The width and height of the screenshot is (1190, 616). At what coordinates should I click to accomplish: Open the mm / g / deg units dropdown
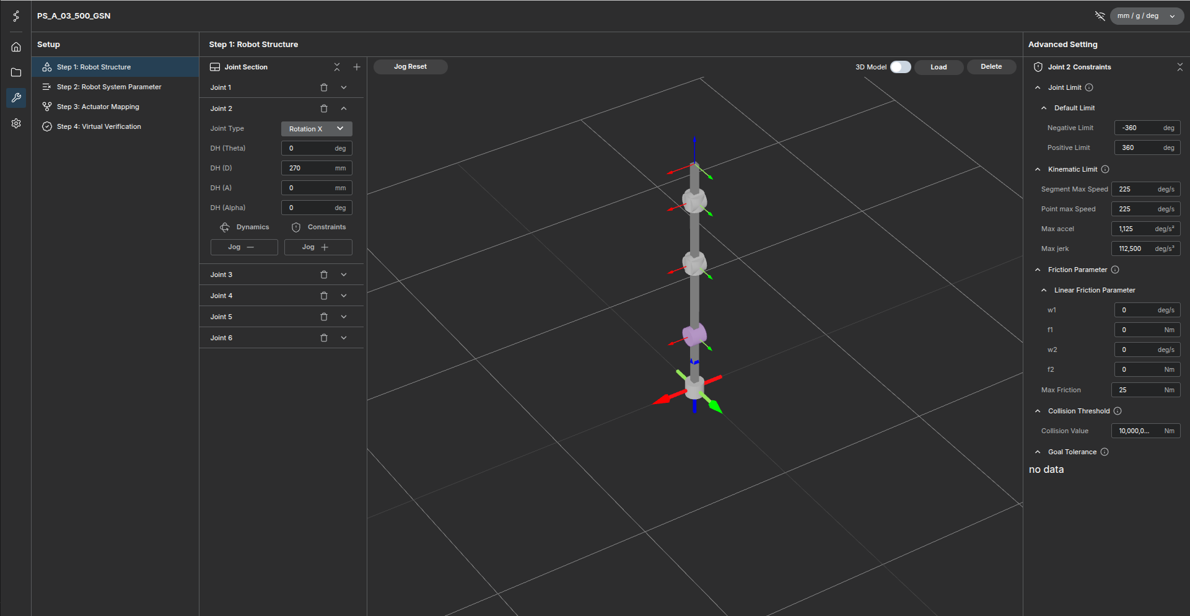pyautogui.click(x=1146, y=16)
